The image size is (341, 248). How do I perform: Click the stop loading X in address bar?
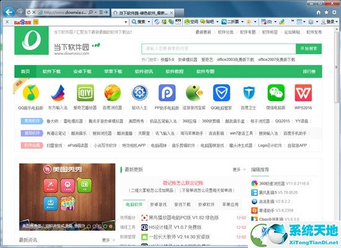click(x=33, y=12)
